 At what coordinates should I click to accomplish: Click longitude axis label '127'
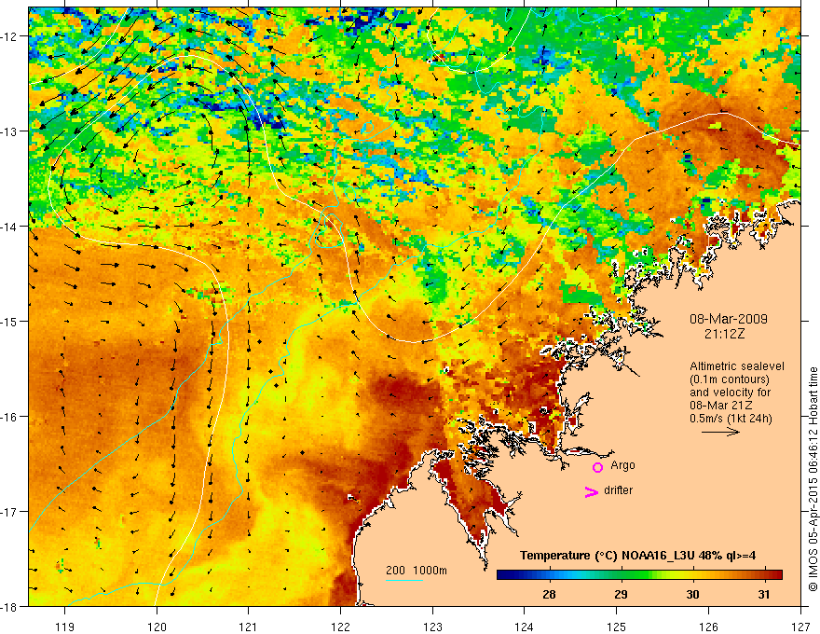pos(800,627)
